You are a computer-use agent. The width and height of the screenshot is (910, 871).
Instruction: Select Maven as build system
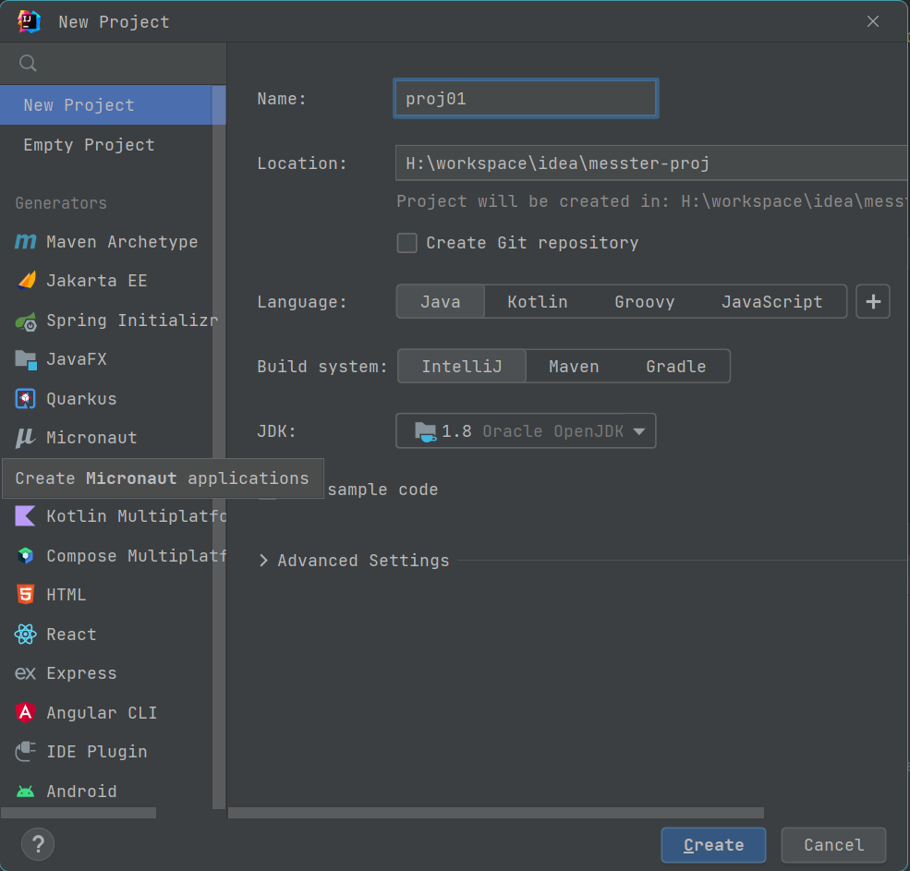click(574, 367)
